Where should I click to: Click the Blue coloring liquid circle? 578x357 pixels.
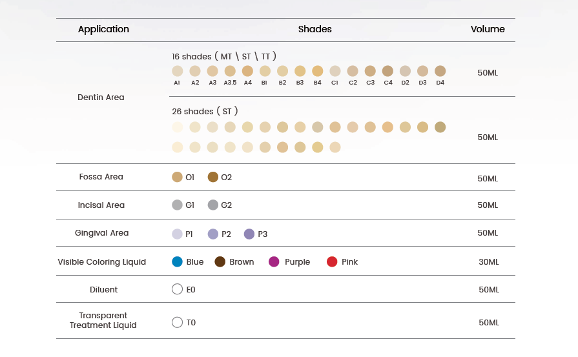[x=178, y=261]
